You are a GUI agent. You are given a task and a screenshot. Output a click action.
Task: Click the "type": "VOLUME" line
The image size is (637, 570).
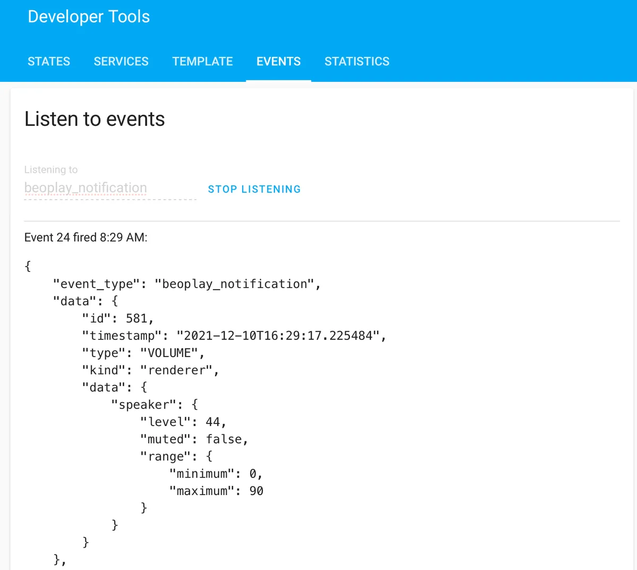click(143, 353)
